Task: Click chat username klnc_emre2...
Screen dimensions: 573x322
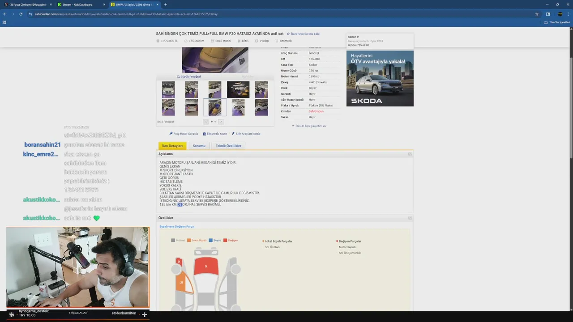Action: (41, 154)
